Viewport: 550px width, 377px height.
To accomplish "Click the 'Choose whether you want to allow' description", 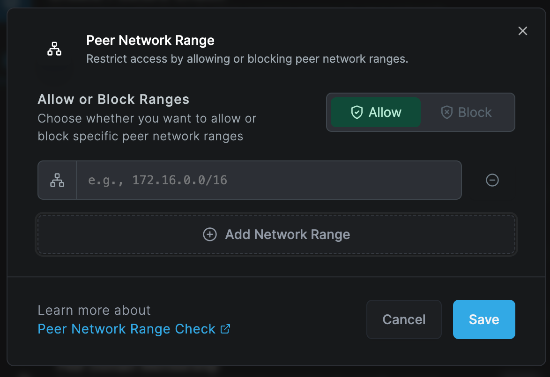I will [147, 127].
